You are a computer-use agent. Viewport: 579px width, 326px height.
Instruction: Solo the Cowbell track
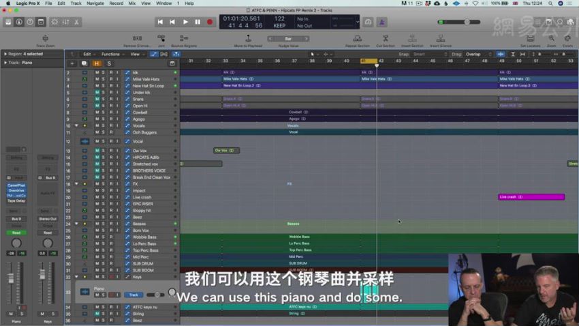click(104, 113)
